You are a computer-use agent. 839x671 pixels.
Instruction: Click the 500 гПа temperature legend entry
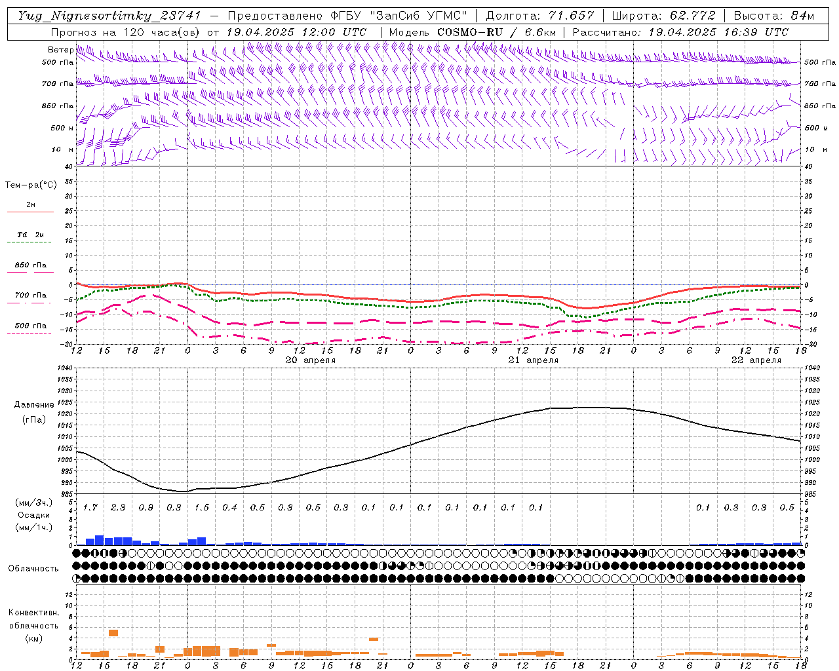coord(30,328)
